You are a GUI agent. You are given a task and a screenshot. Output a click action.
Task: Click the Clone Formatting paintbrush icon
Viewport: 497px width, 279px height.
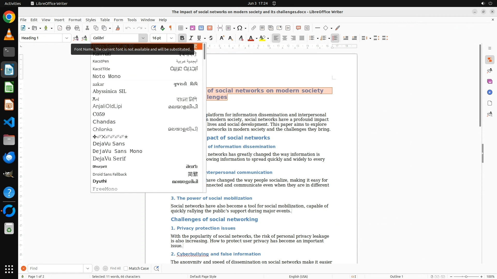118,28
